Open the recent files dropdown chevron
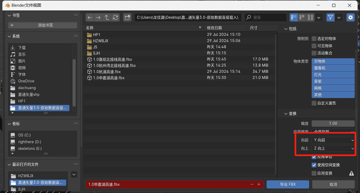Screen dimensions: 360x193 pyautogui.click(x=74, y=175)
